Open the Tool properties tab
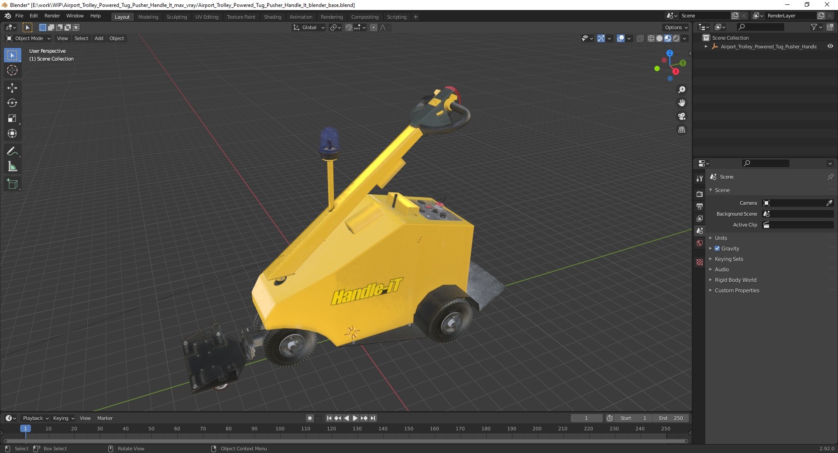Viewport: 838px width, 453px height. pos(700,179)
